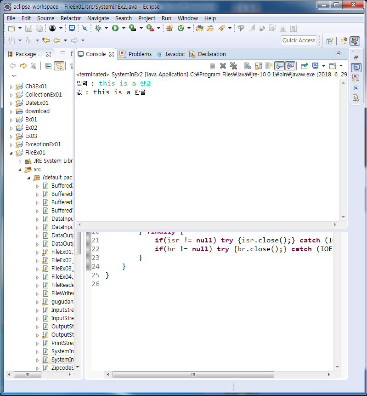This screenshot has width=367, height=396.
Task: Select the download project
Action: click(37, 111)
